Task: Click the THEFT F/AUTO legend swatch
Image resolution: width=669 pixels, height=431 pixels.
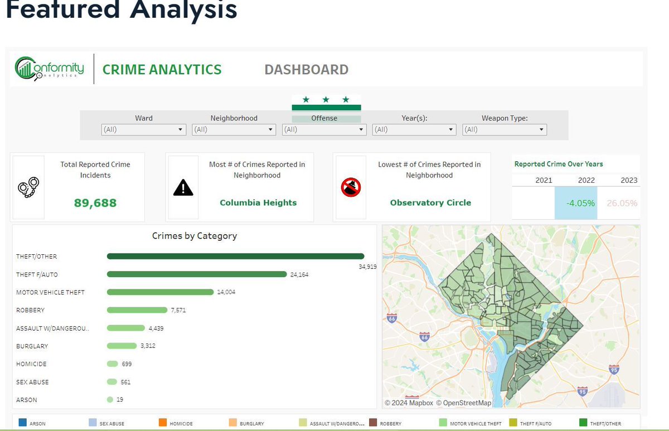Action: tap(513, 423)
